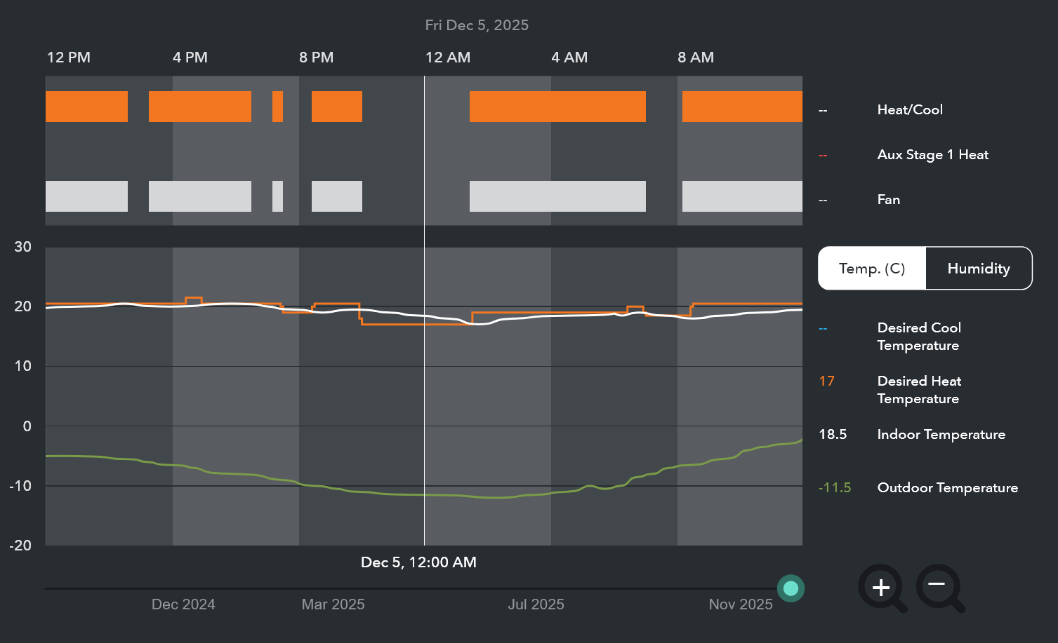The width and height of the screenshot is (1058, 643).
Task: Click the zoom in magnifier icon
Action: tap(881, 587)
